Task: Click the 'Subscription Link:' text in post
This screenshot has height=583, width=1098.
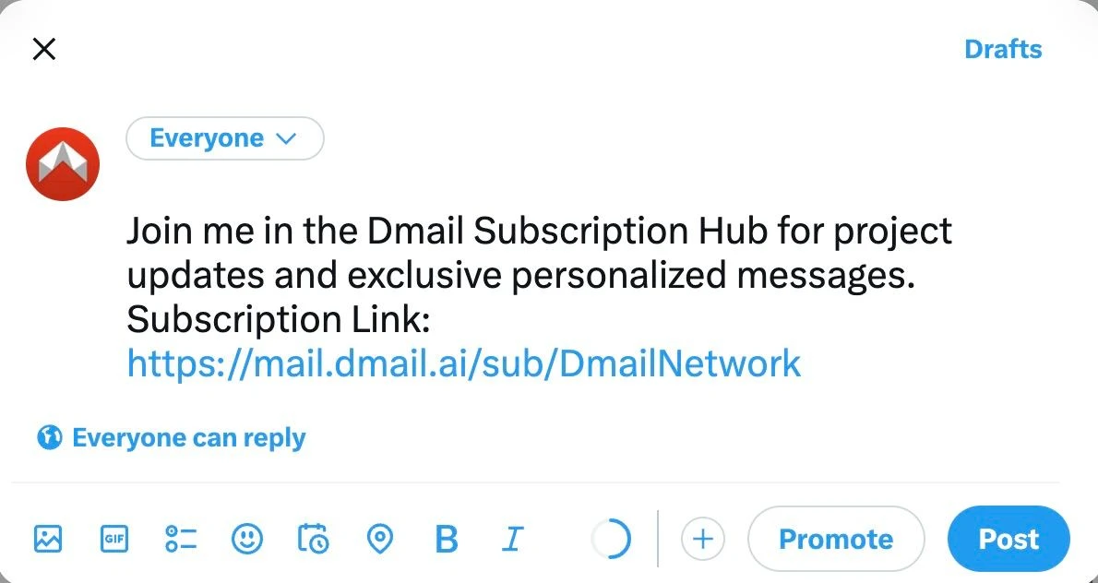Action: (x=280, y=319)
